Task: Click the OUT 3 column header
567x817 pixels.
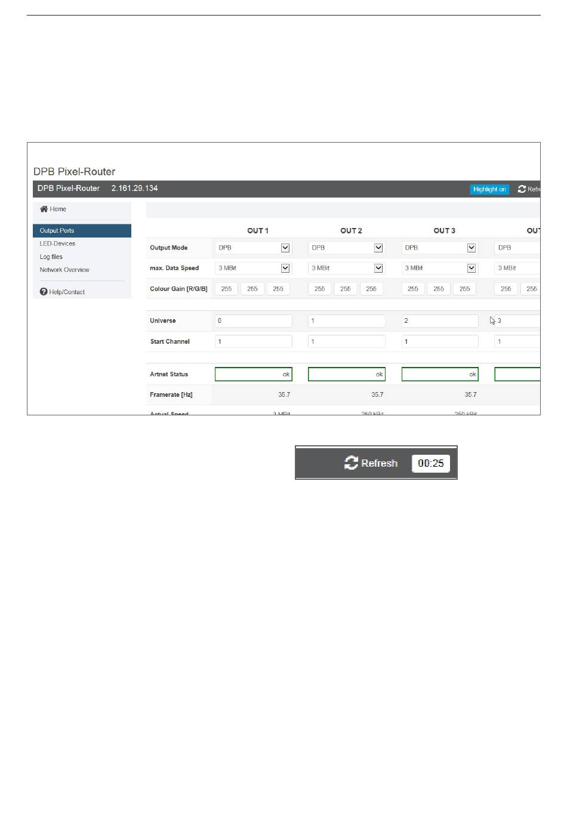Action: pyautogui.click(x=444, y=230)
